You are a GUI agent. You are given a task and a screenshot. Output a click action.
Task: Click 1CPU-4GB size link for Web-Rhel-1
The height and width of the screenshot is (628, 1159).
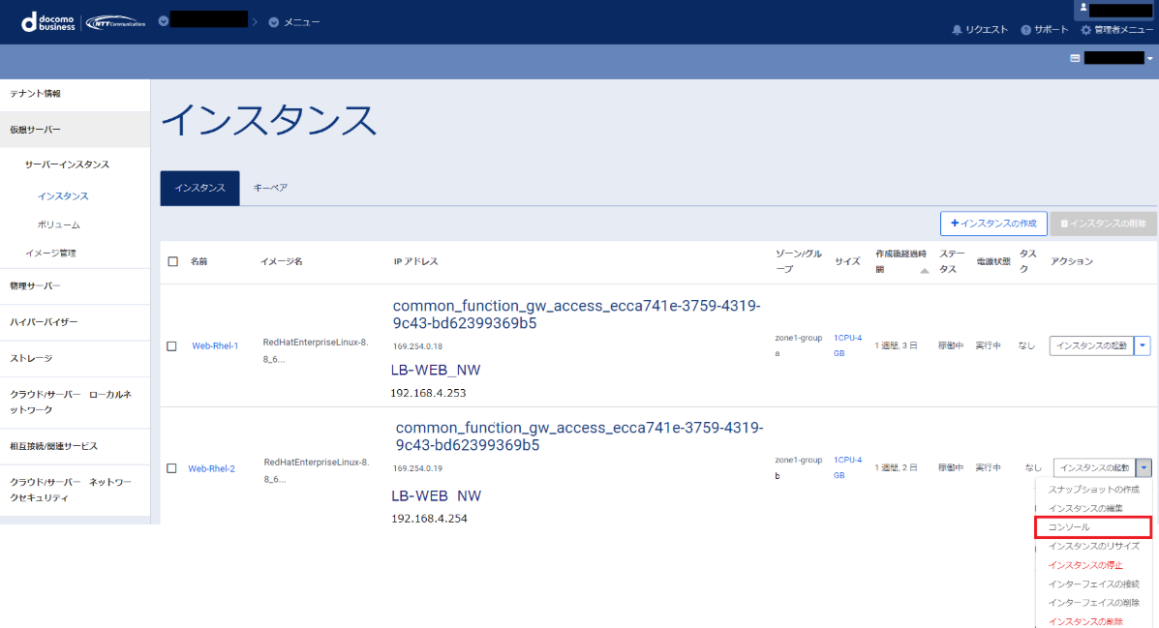point(847,345)
